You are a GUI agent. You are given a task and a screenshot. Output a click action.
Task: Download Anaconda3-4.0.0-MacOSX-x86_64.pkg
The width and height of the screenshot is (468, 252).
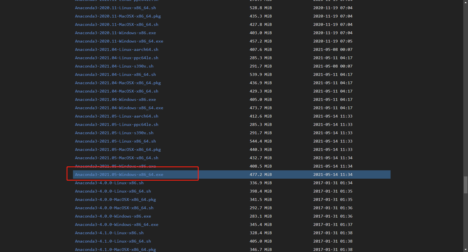click(x=115, y=199)
